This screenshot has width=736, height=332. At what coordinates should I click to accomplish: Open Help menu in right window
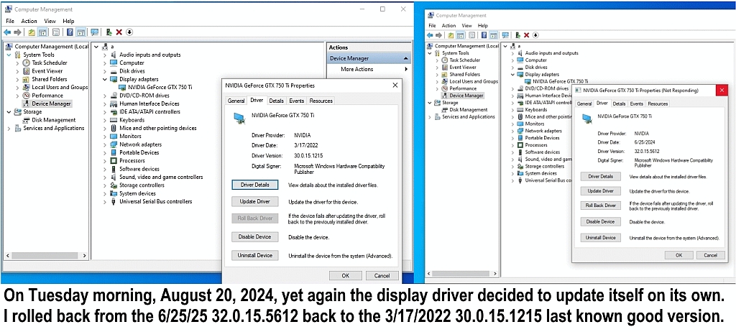coord(483,26)
